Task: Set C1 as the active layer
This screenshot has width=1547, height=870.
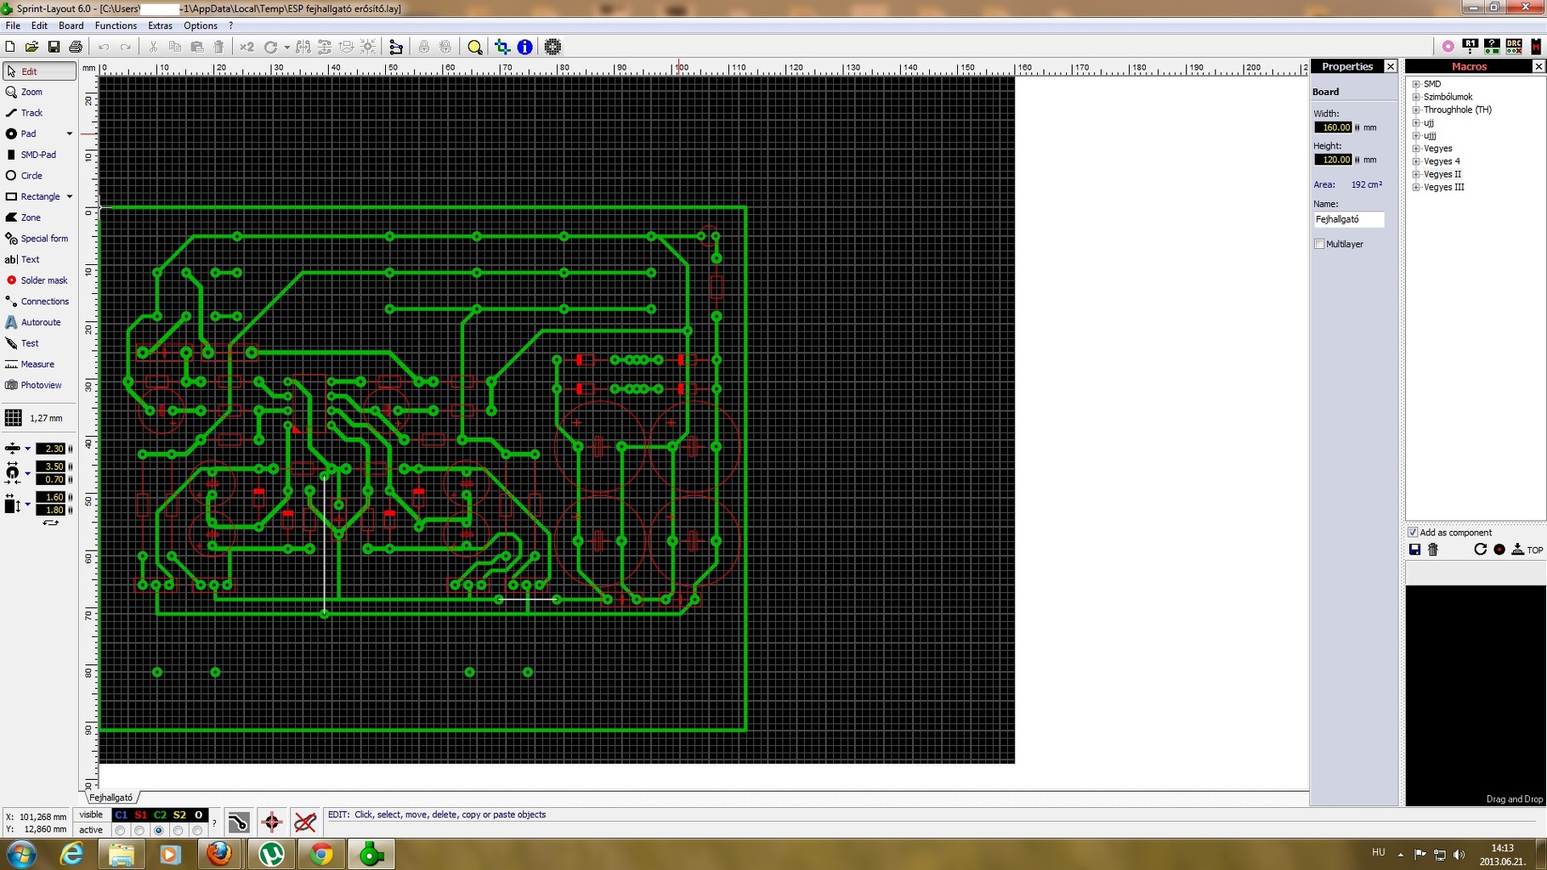Action: click(x=120, y=831)
